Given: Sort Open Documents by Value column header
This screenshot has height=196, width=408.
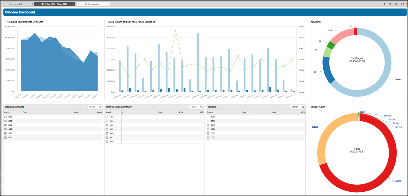Looking at the screenshot, I should coord(76,112).
